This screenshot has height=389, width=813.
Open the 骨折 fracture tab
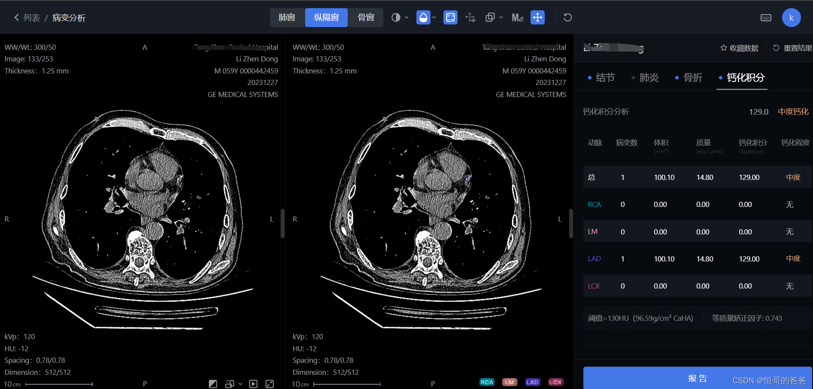689,78
